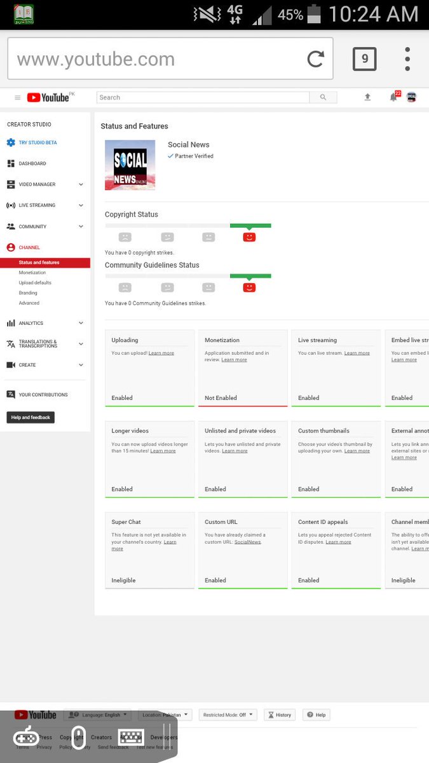This screenshot has height=763, width=429.
Task: Click the Help and feedback button
Action: point(31,417)
